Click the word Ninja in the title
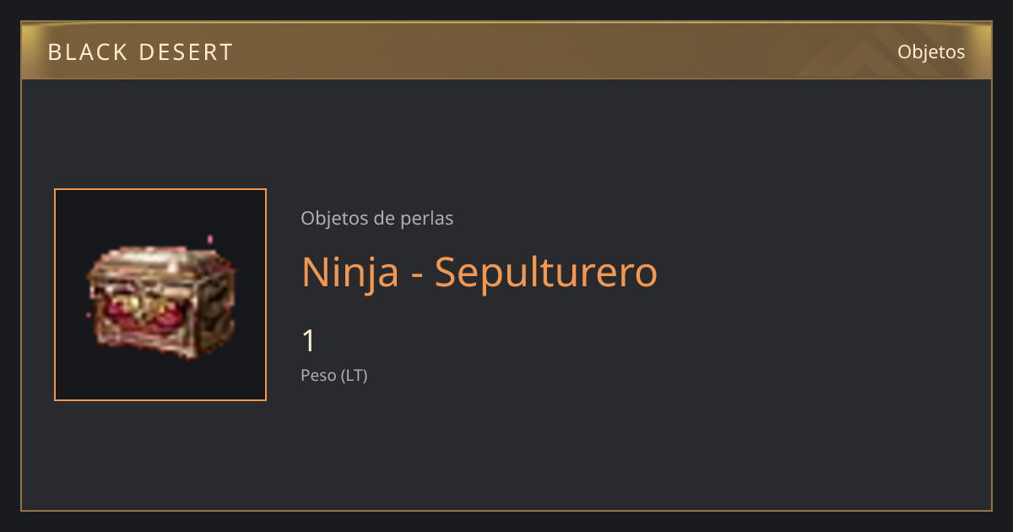This screenshot has width=1013, height=532. coord(349,272)
